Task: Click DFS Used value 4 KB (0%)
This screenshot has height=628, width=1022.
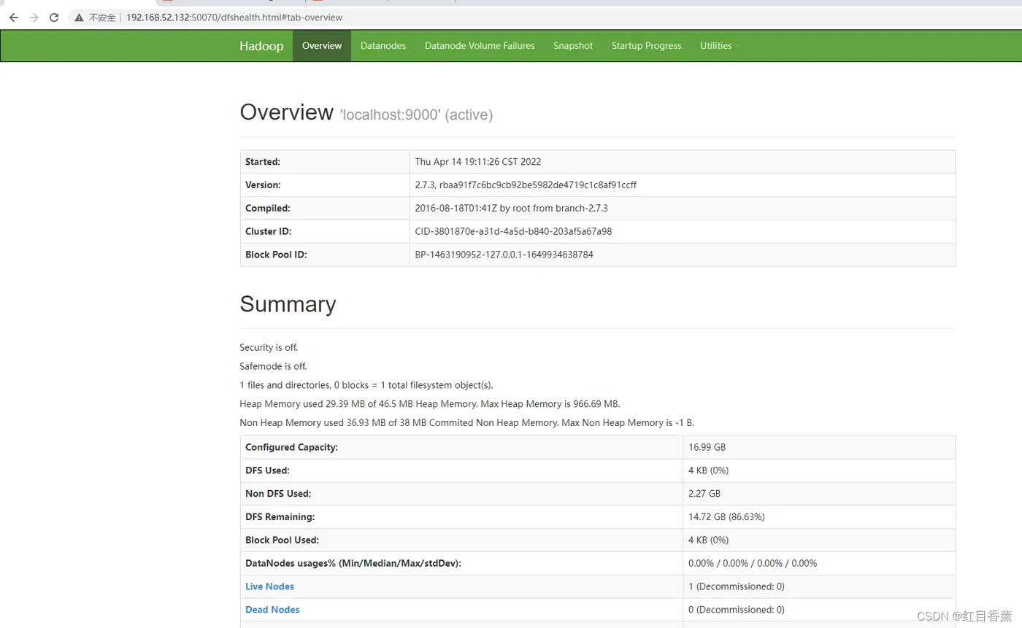Action: pos(708,470)
